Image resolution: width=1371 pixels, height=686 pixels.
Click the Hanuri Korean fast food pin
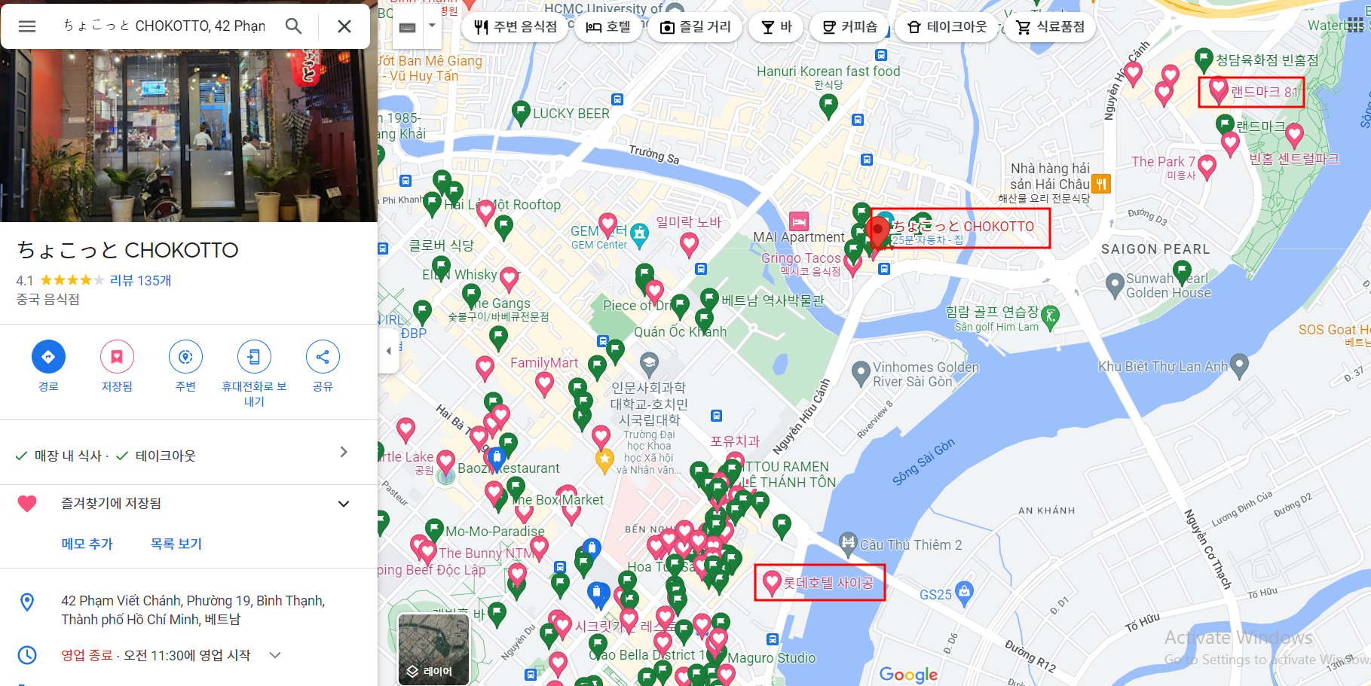point(828,106)
